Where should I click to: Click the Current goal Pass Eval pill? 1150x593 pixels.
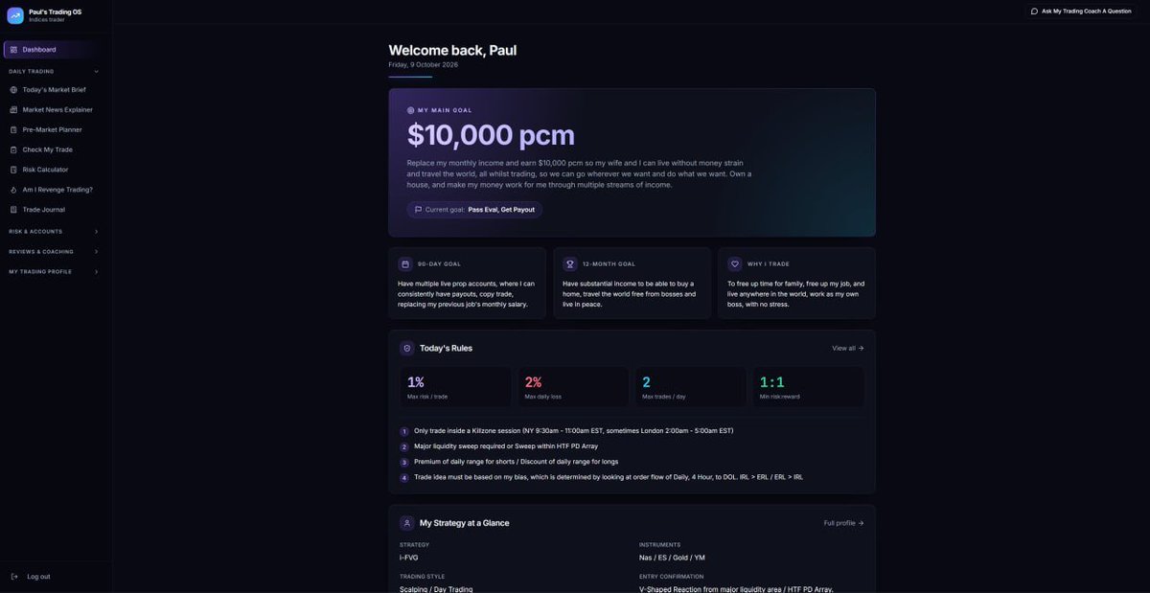pyautogui.click(x=474, y=210)
